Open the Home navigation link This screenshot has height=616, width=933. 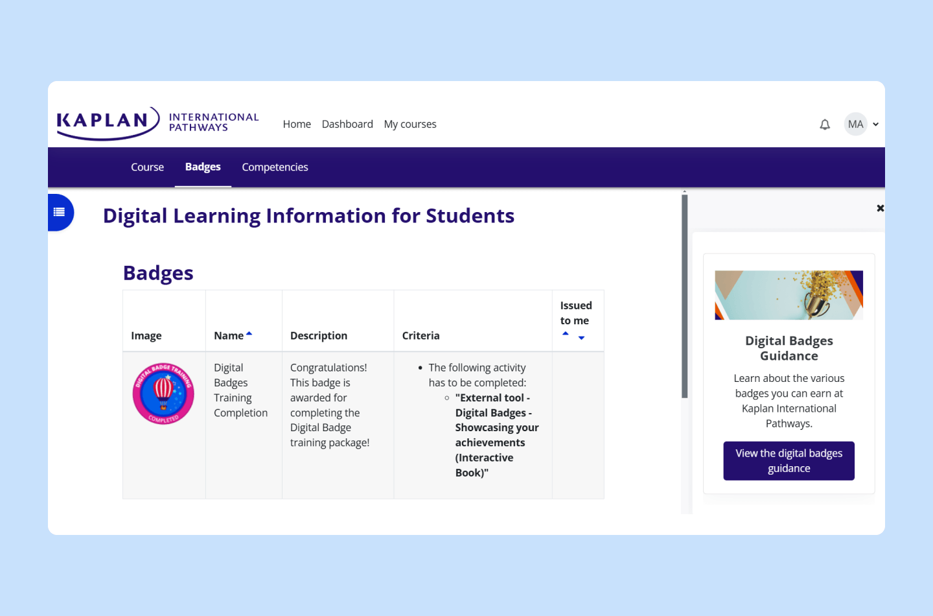pyautogui.click(x=297, y=124)
